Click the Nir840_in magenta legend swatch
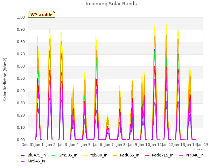The height and width of the screenshot is (168, 224). tap(181, 155)
